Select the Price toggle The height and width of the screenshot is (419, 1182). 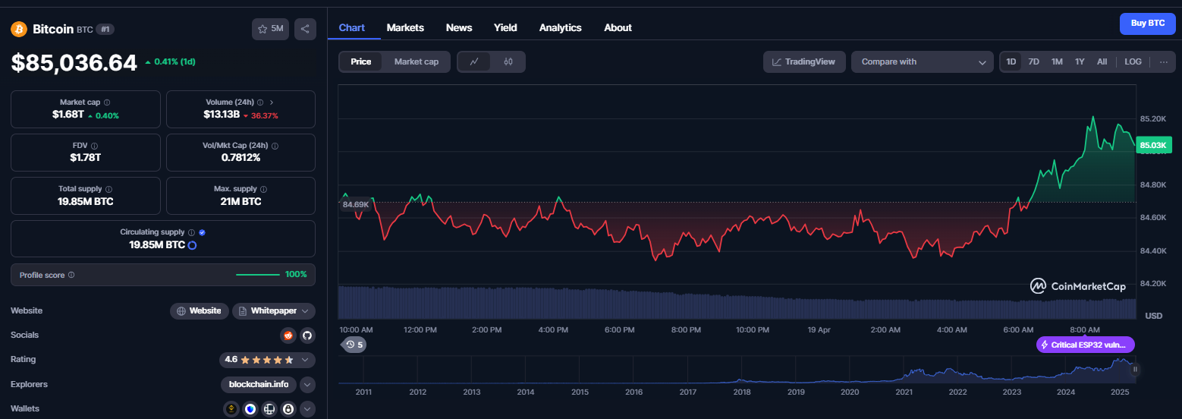click(361, 61)
